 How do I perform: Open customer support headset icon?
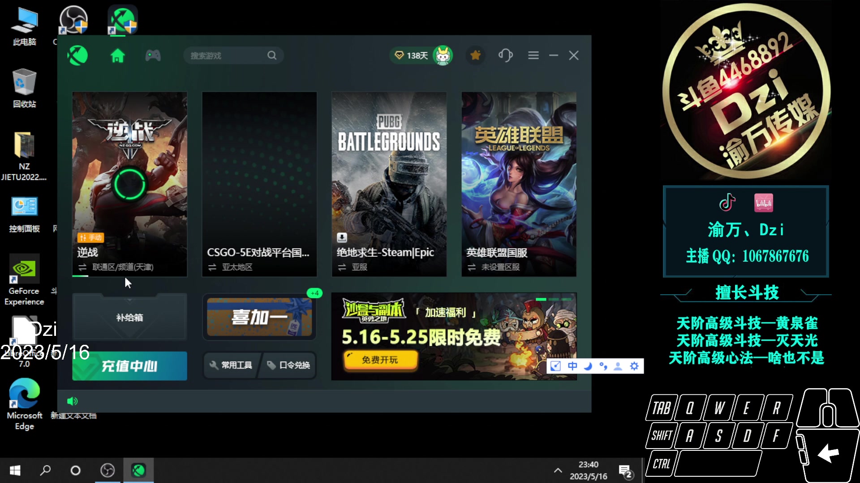point(506,55)
